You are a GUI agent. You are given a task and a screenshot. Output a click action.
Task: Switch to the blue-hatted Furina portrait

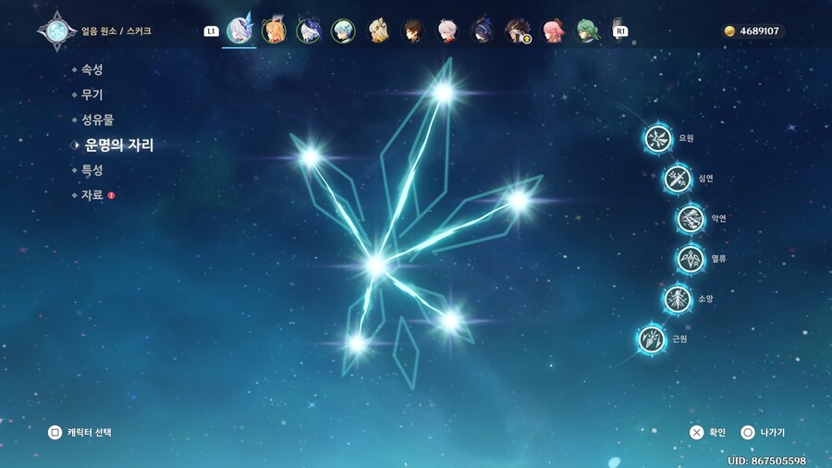point(308,31)
